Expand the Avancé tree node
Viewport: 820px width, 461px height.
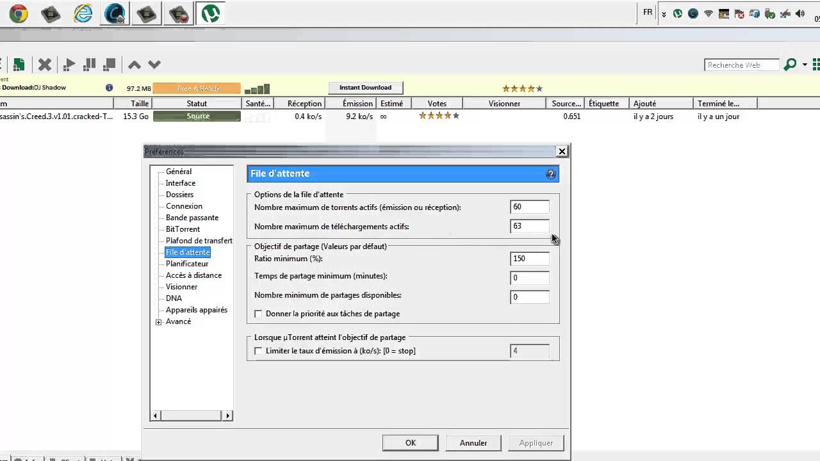coord(159,322)
